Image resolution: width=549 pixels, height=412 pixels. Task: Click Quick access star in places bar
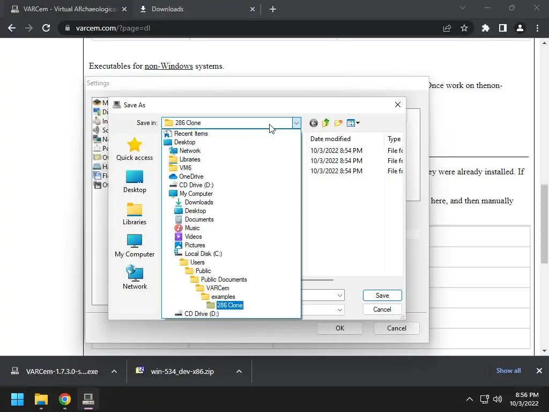pyautogui.click(x=135, y=149)
